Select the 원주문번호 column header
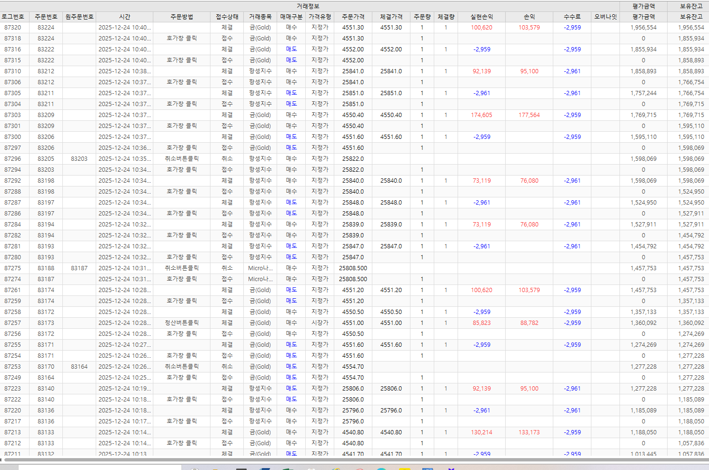 pos(80,17)
